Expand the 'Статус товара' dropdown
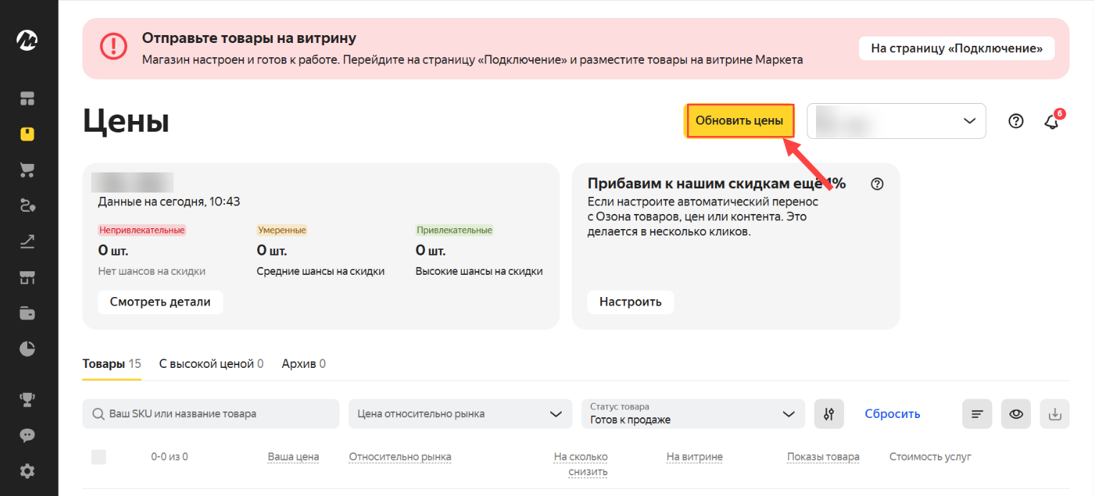Image resolution: width=1094 pixels, height=496 pixels. (x=692, y=414)
